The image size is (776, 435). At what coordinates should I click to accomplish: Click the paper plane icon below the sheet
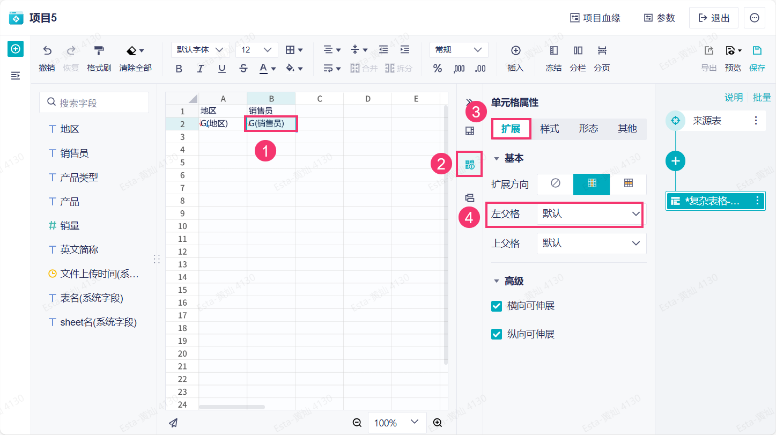pyautogui.click(x=173, y=423)
